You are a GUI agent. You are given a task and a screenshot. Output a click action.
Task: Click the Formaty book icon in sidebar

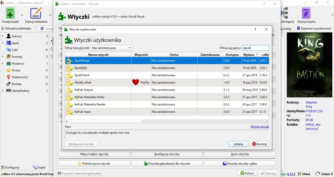(8, 57)
